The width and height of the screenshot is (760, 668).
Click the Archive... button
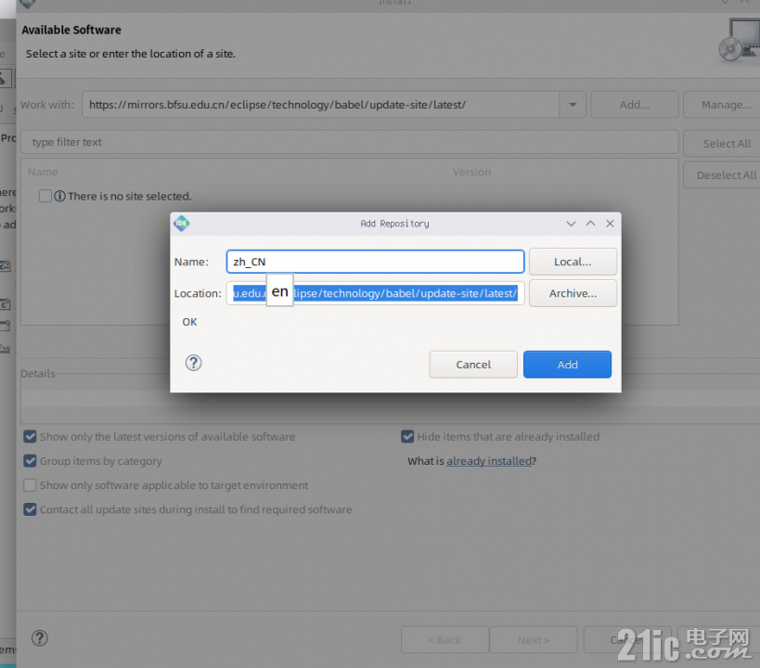[x=573, y=293]
